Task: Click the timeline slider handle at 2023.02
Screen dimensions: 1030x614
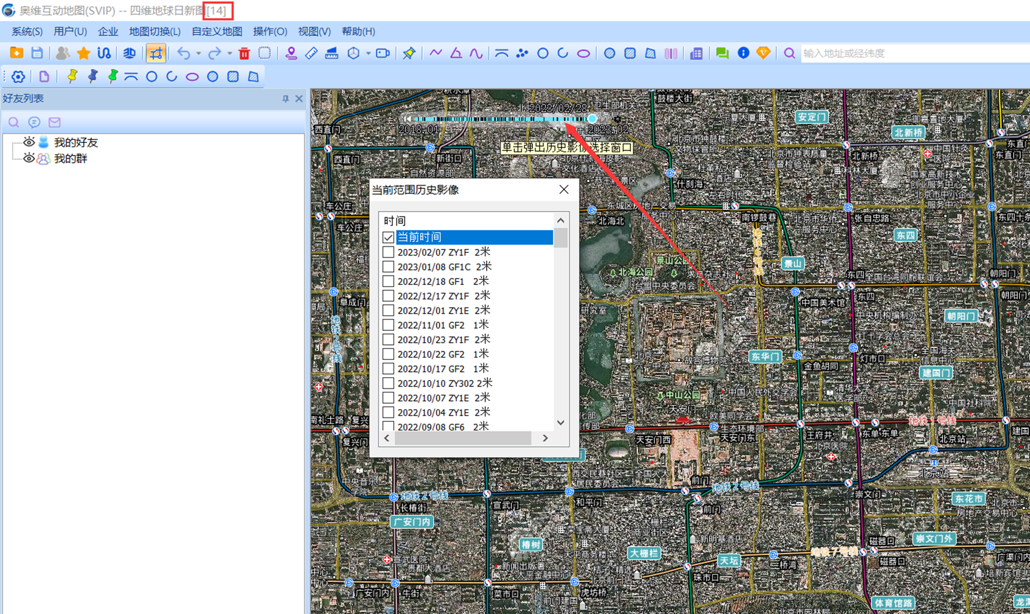Action: pos(592,118)
